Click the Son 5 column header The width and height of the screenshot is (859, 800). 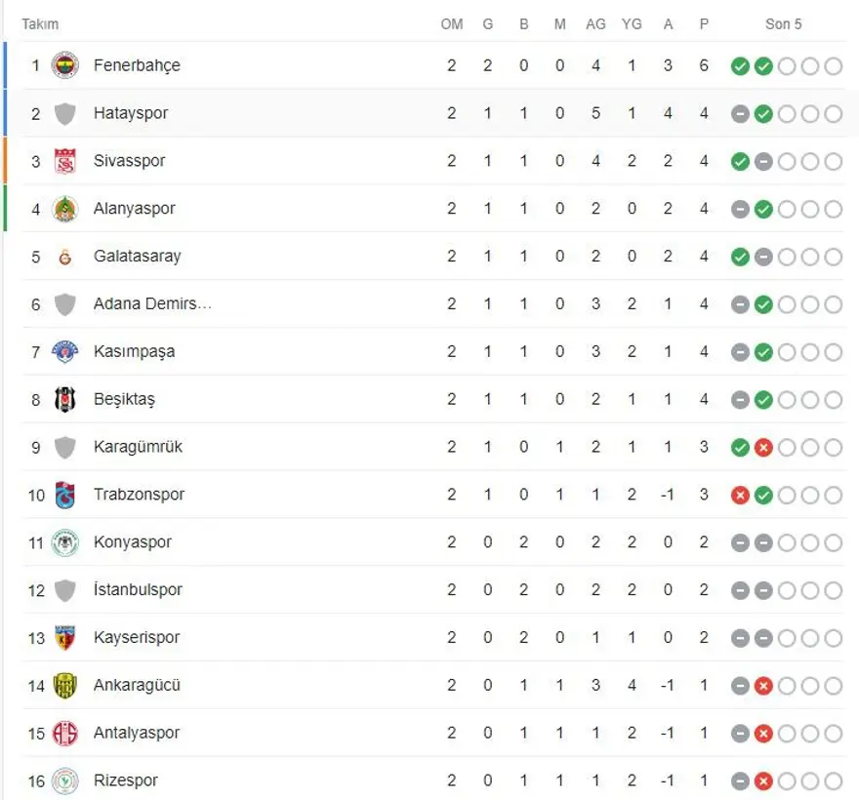[783, 24]
